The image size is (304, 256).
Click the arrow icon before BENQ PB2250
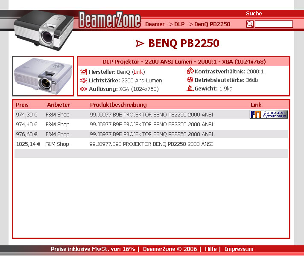(x=140, y=44)
